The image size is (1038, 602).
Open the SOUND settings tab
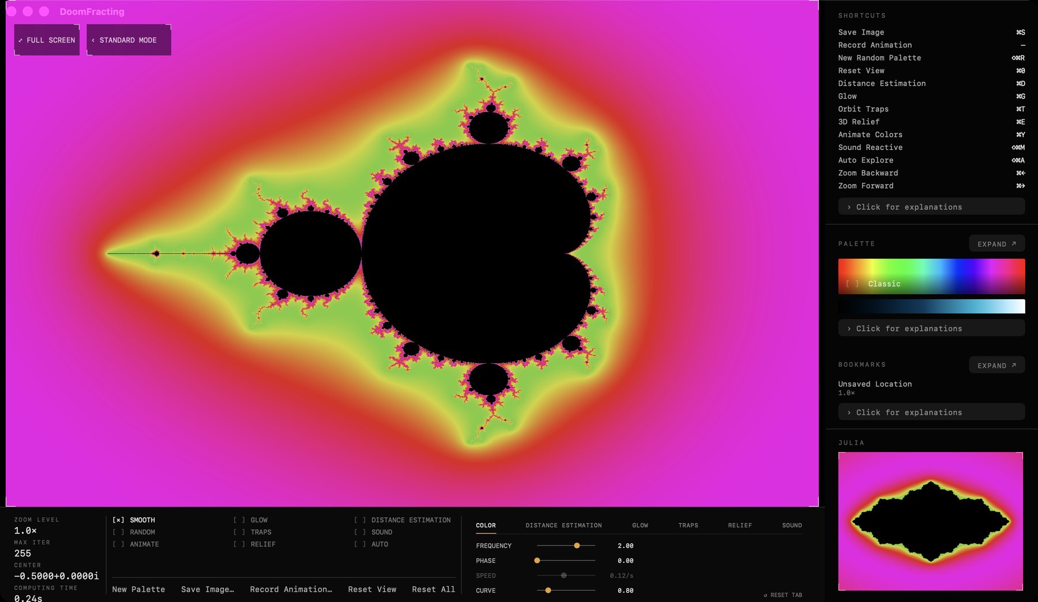792,525
